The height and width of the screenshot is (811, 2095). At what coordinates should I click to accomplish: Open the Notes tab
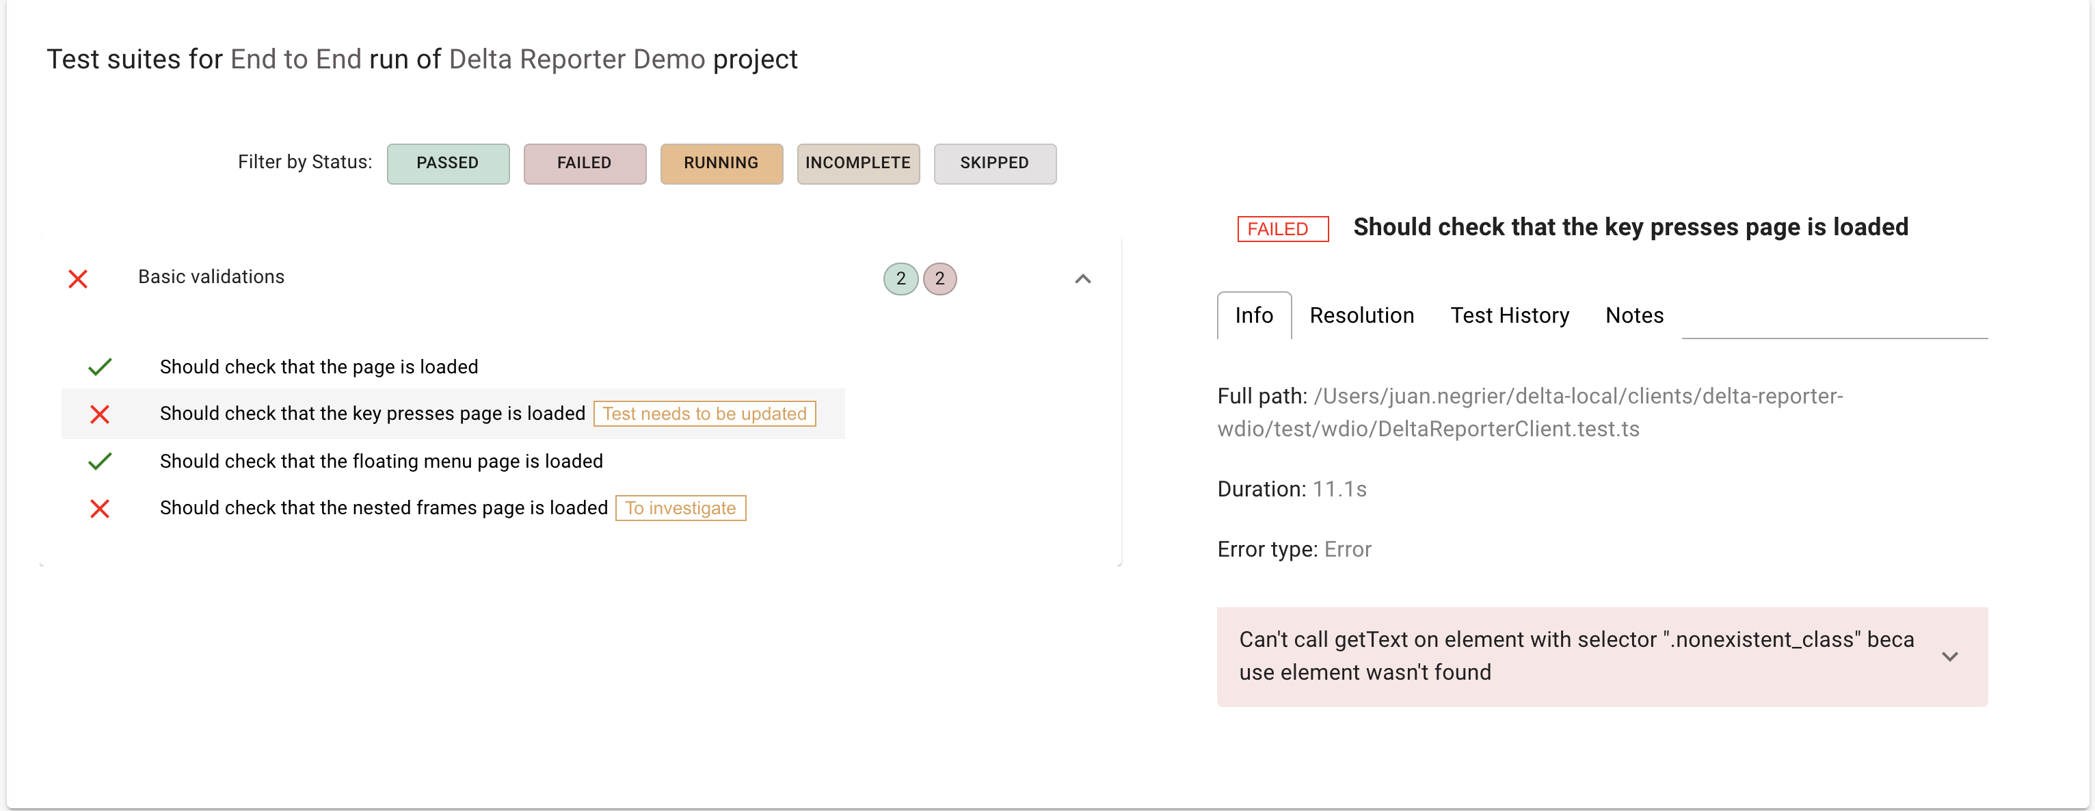[1634, 314]
